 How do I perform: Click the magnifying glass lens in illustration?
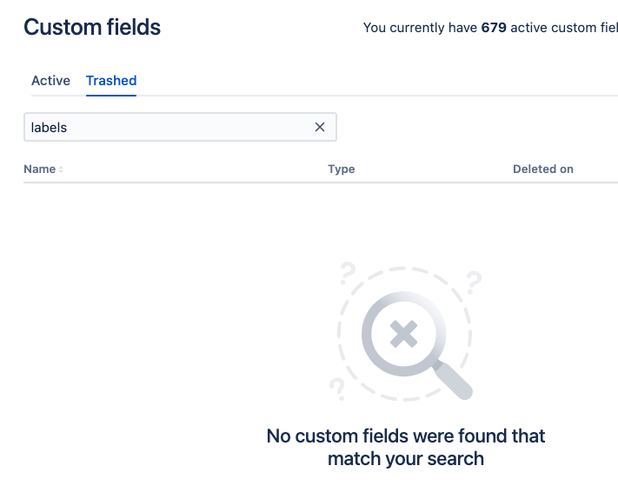pyautogui.click(x=403, y=334)
